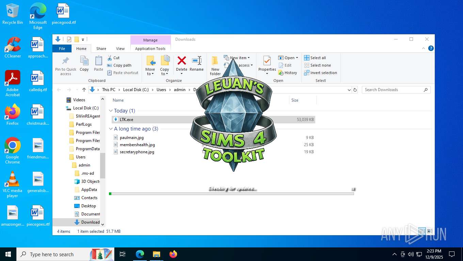Click 'Users' in the address breadcrumb
This screenshot has height=261, width=463.
click(161, 90)
